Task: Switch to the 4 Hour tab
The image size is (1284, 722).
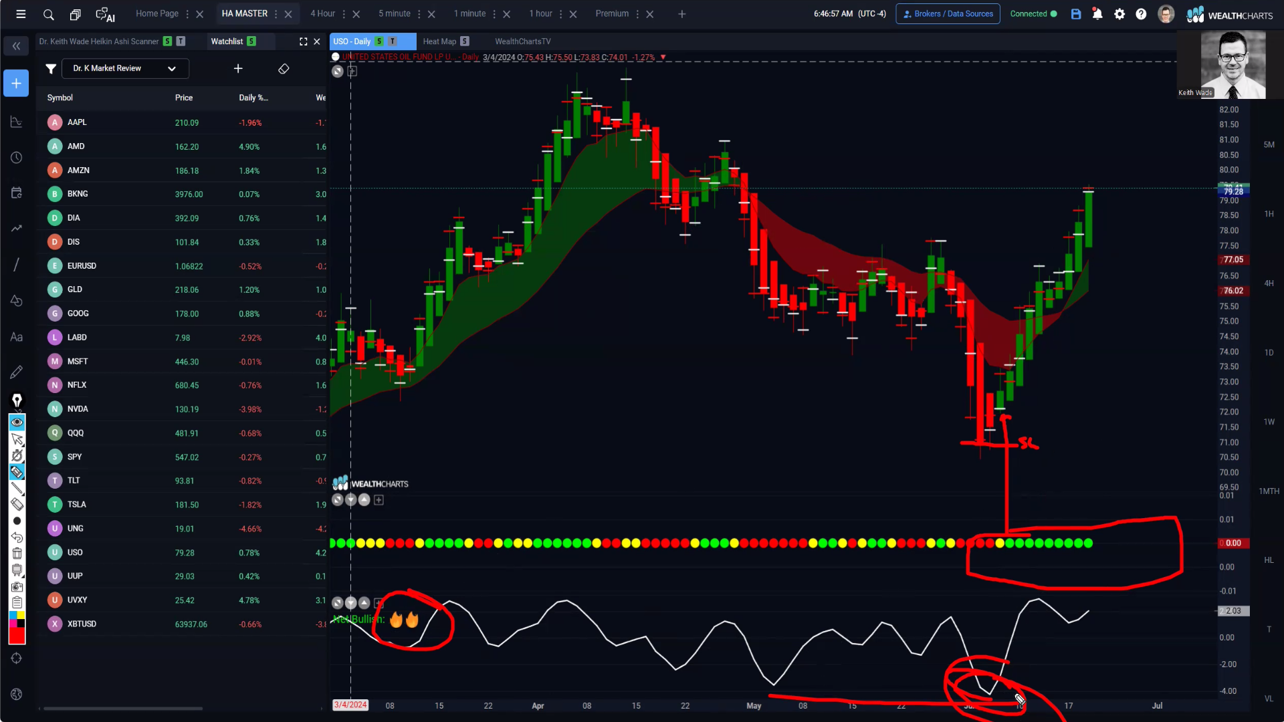Action: [322, 14]
